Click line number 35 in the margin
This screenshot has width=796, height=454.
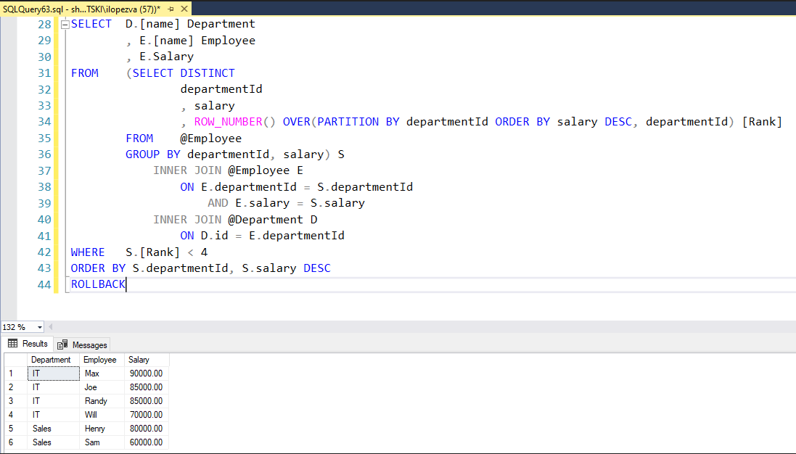click(x=44, y=139)
